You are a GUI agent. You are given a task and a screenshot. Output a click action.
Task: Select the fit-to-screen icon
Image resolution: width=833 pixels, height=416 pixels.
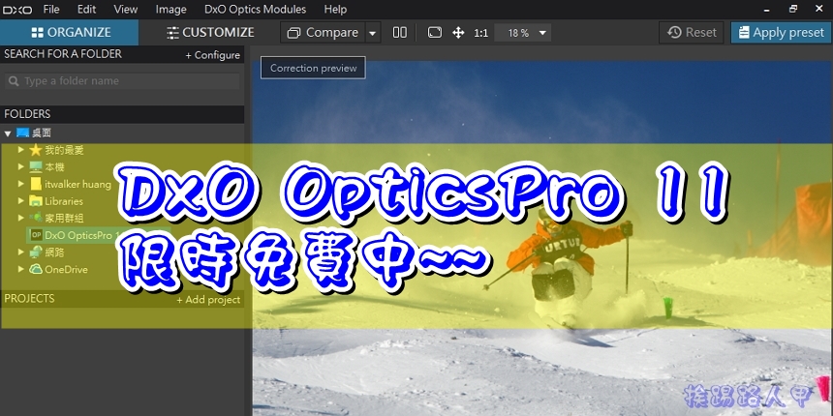pyautogui.click(x=435, y=33)
